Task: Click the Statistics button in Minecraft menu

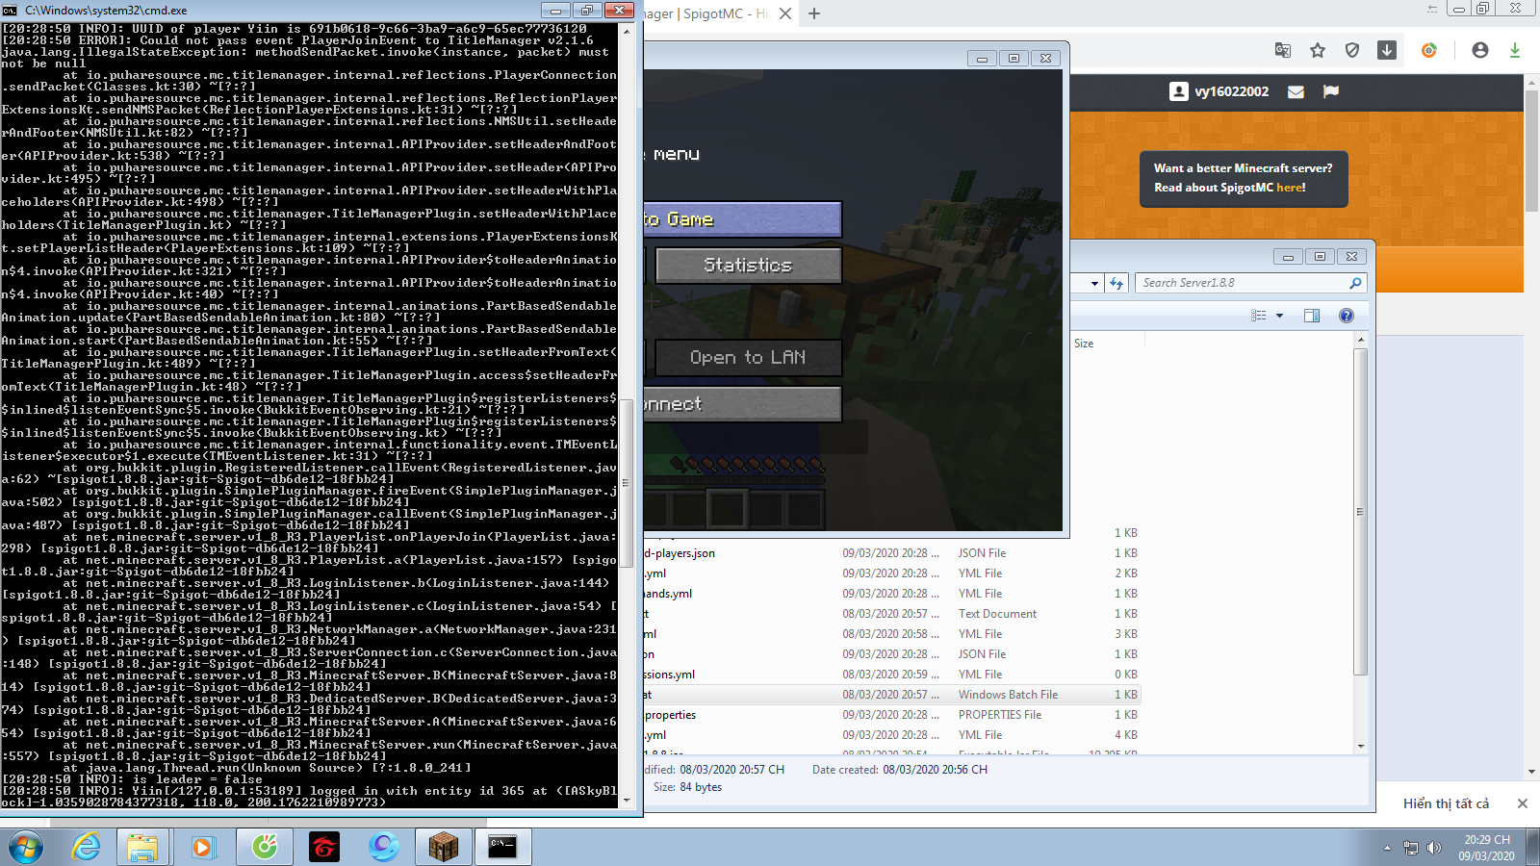Action: coord(748,266)
